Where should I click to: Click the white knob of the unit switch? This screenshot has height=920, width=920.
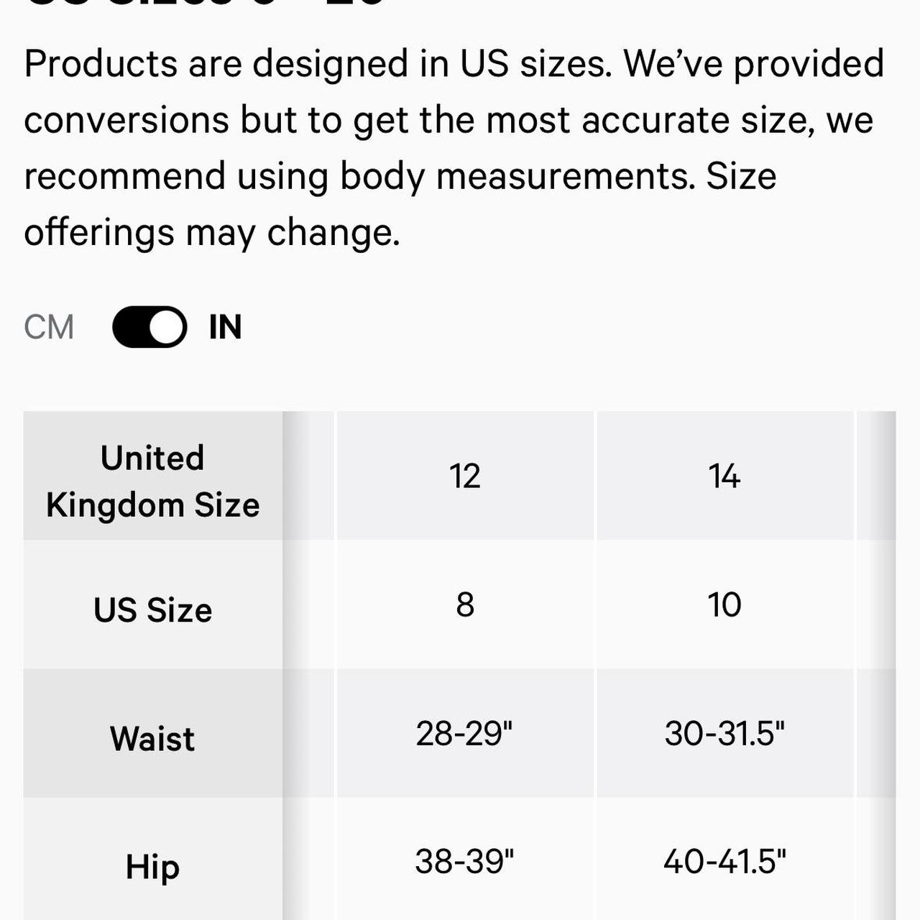167,328
